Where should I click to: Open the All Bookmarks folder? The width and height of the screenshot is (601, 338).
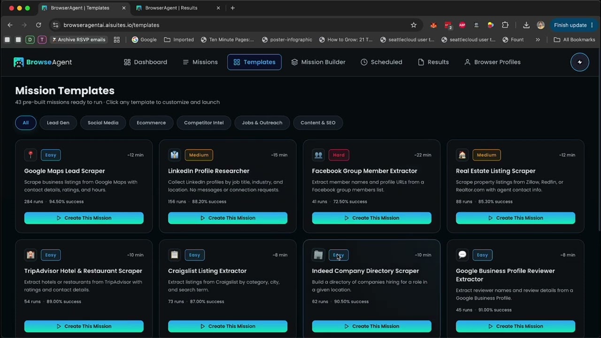pos(574,39)
